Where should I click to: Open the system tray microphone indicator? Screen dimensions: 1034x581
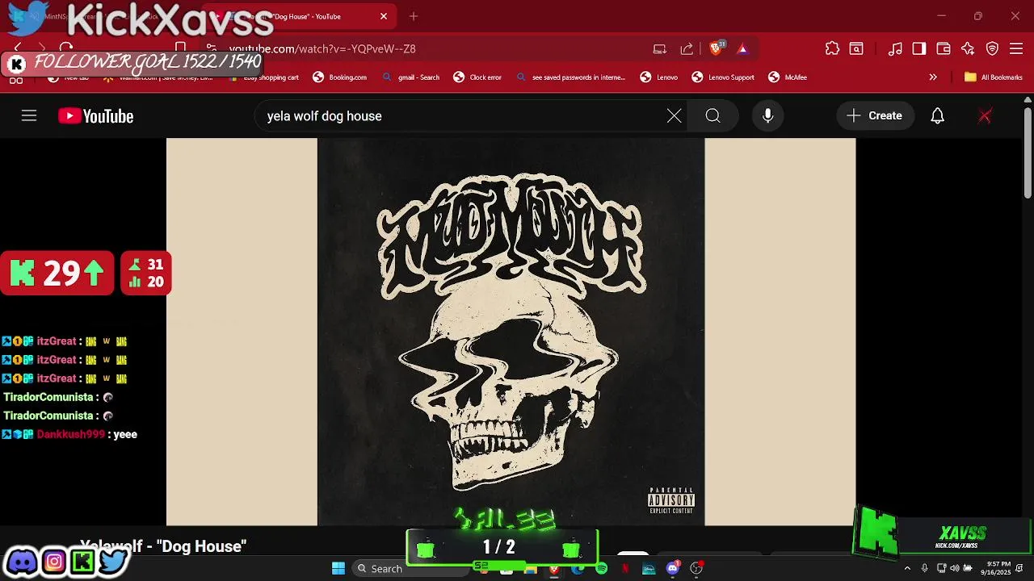pos(925,569)
